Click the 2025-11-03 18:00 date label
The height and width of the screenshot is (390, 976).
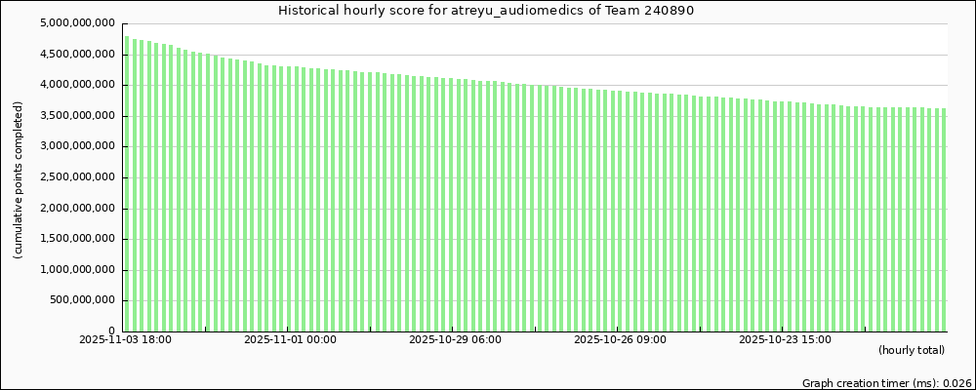125,340
